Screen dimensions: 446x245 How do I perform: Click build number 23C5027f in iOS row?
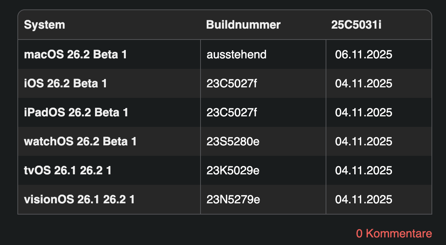[232, 84]
